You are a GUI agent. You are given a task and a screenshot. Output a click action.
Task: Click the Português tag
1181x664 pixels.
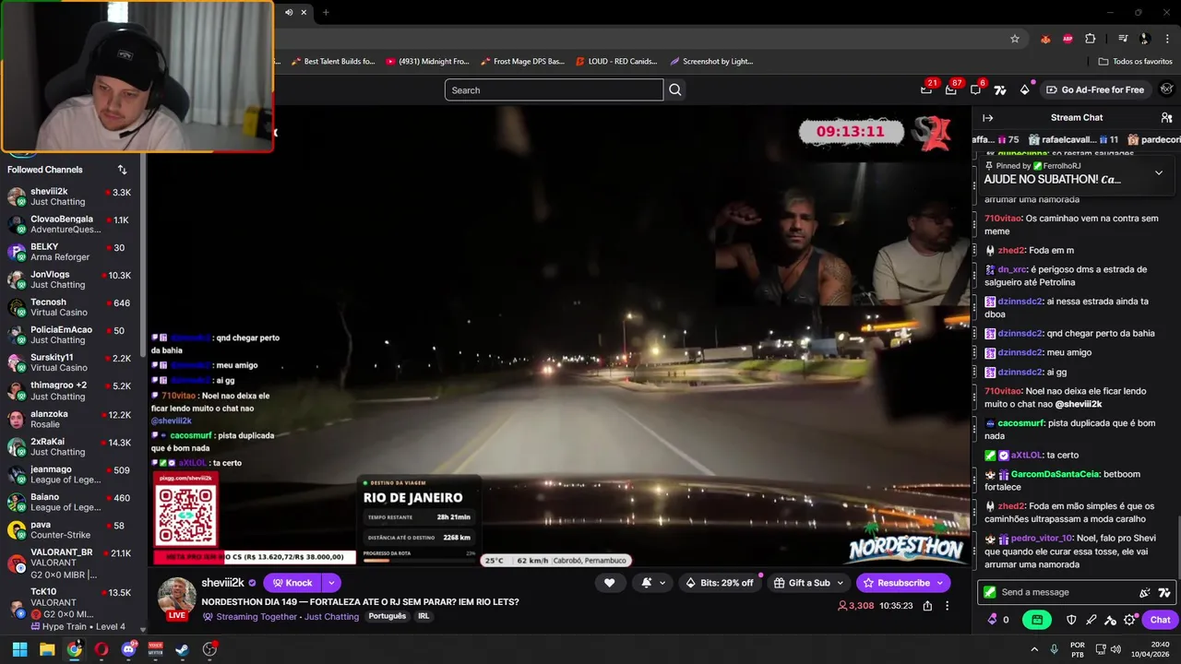pos(388,616)
